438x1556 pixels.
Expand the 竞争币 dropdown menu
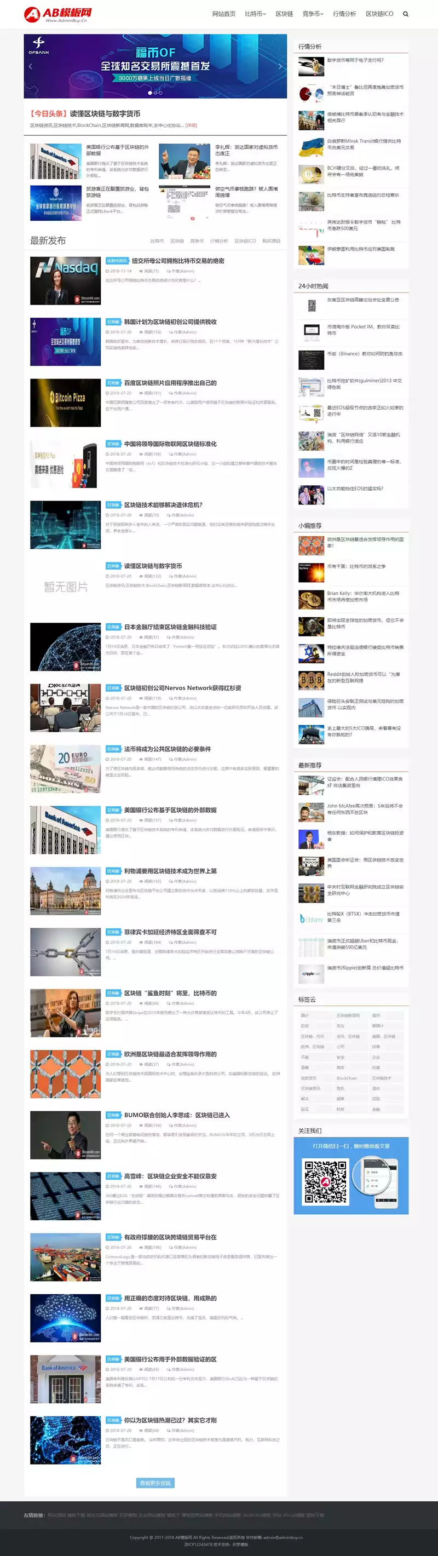(x=312, y=14)
